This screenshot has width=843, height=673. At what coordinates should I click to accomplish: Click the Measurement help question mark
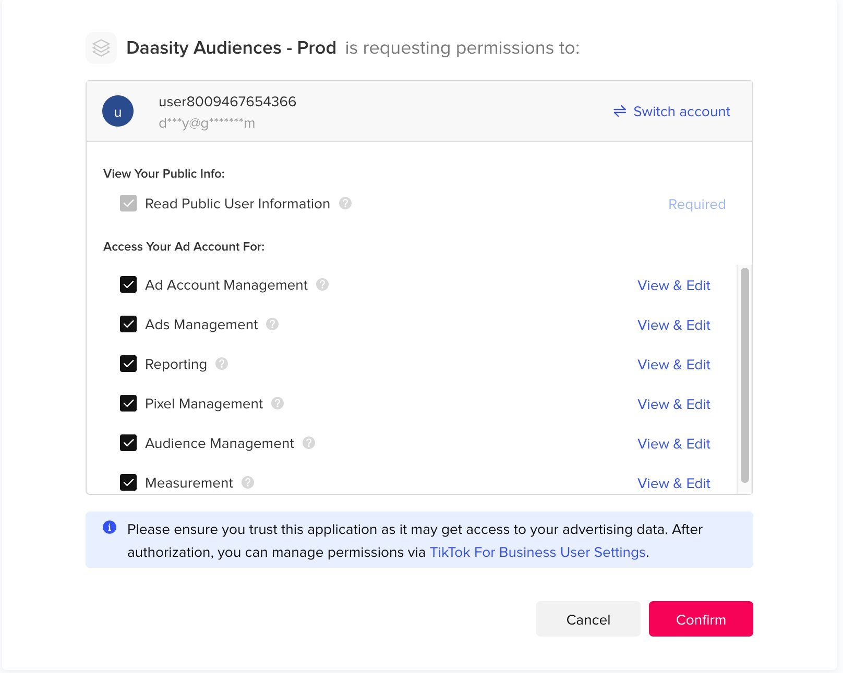click(x=248, y=482)
